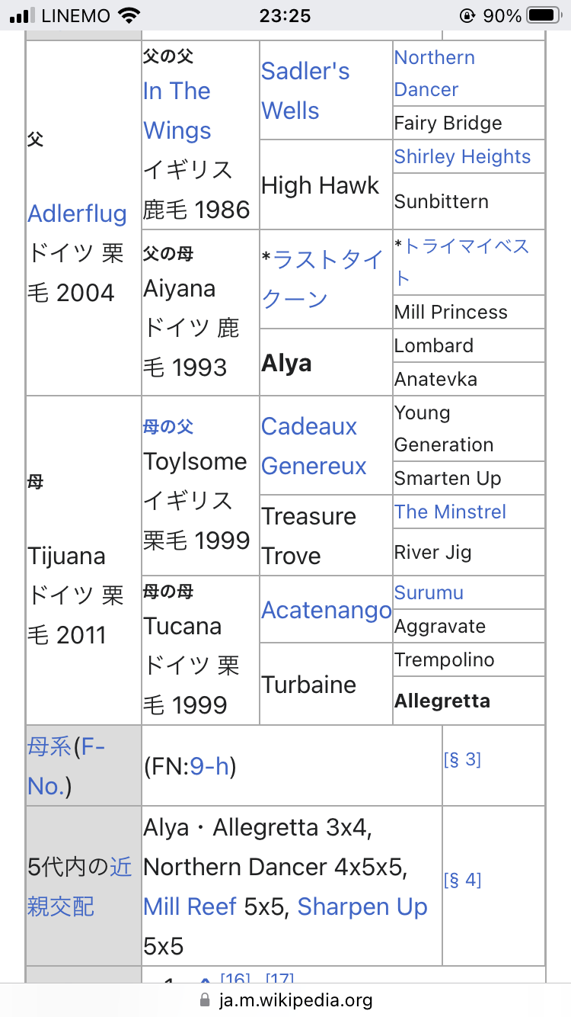The width and height of the screenshot is (571, 1017).
Task: Open the Mill Reef link
Action: pos(190,906)
